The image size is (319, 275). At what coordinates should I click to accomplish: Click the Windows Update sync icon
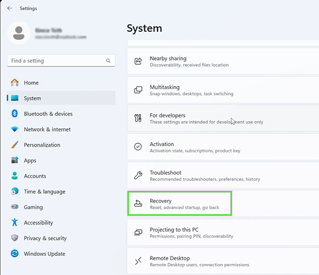pyautogui.click(x=15, y=253)
